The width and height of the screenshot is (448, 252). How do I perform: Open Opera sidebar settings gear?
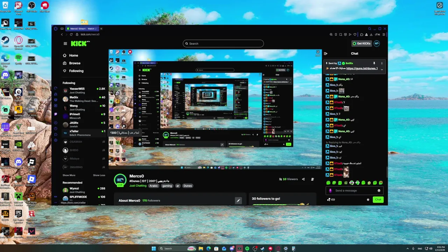(56, 140)
